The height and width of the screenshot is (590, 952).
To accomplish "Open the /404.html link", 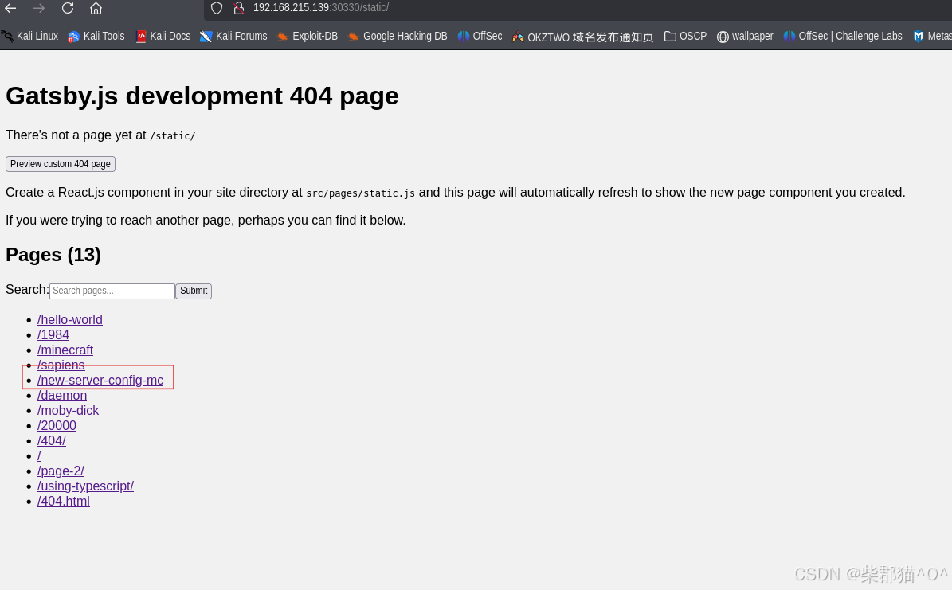I will pyautogui.click(x=64, y=502).
